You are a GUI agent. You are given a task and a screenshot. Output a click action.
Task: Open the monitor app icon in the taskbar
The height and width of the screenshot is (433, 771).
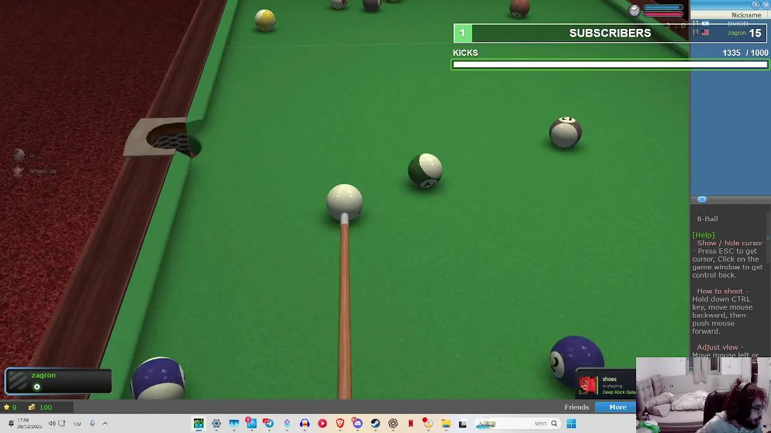[234, 424]
